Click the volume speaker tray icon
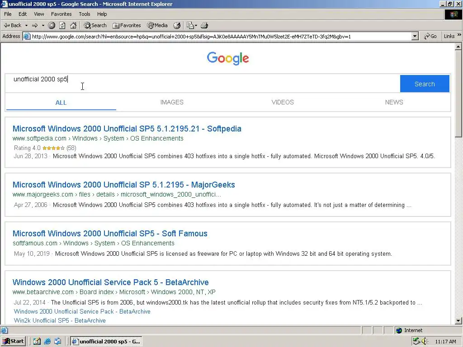 425,342
